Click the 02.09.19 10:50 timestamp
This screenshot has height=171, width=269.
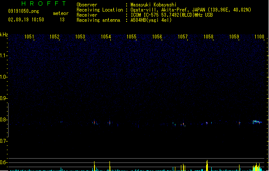(26, 20)
